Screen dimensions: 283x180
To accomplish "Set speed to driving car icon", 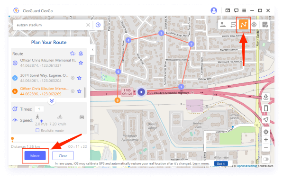I will tap(82, 117).
